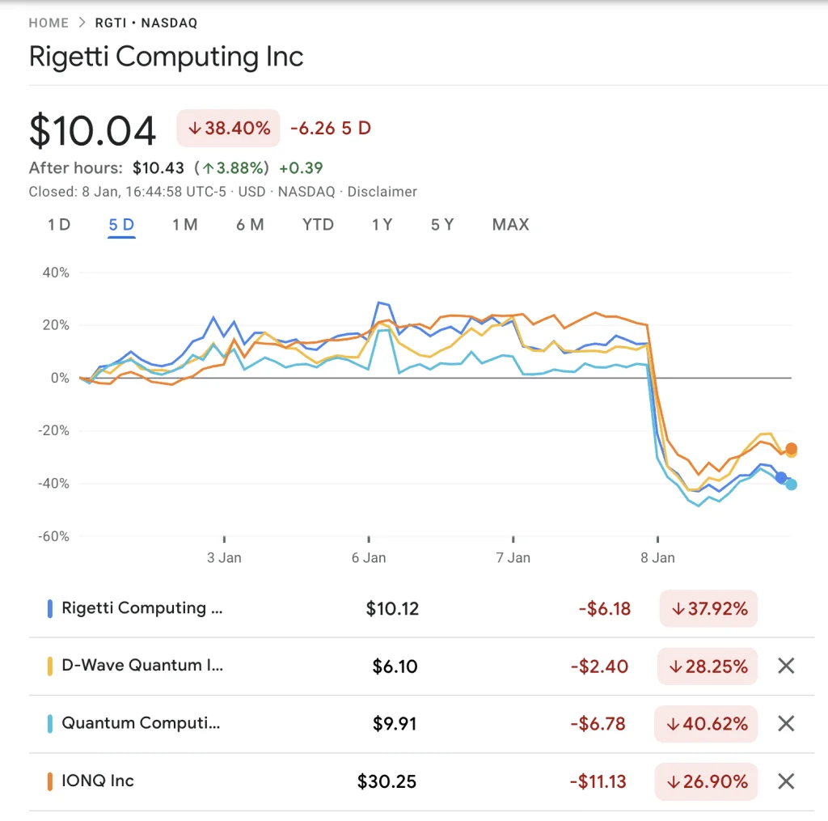The width and height of the screenshot is (828, 821).
Task: Switch to the 1D chart view
Action: pos(57,225)
